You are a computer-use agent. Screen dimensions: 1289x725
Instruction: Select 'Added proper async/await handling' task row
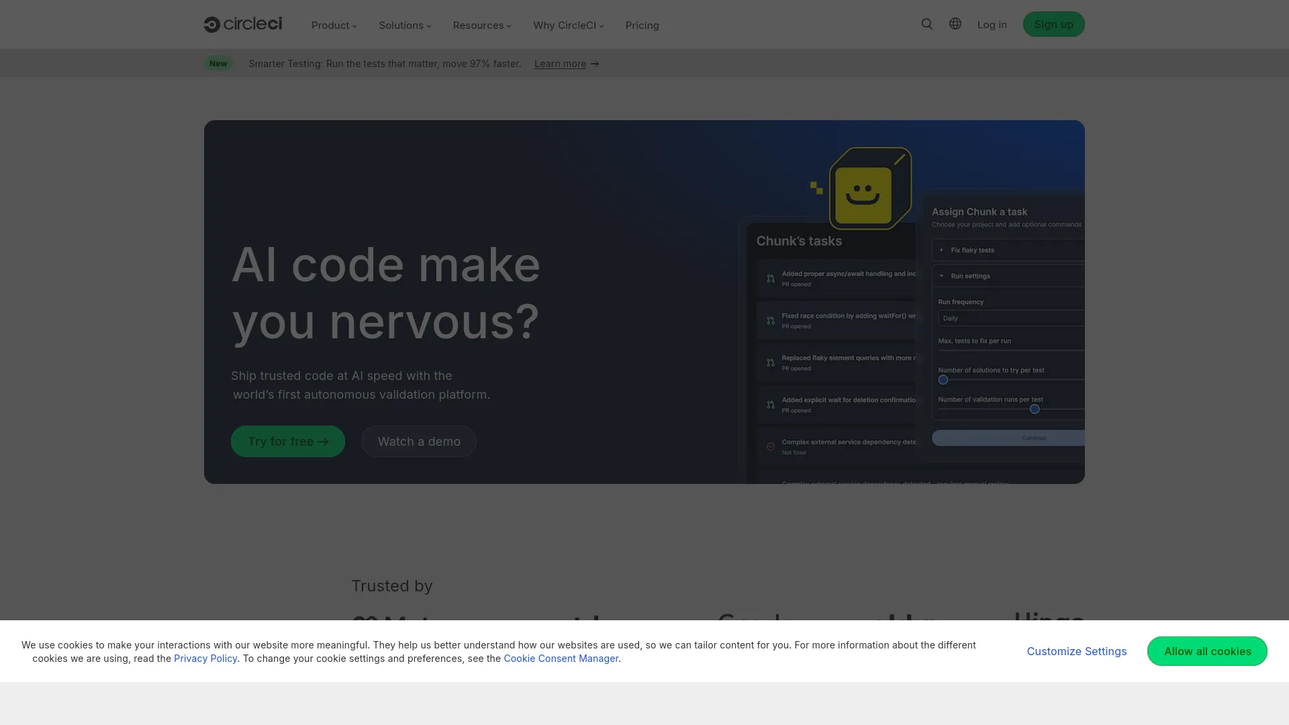[837, 279]
